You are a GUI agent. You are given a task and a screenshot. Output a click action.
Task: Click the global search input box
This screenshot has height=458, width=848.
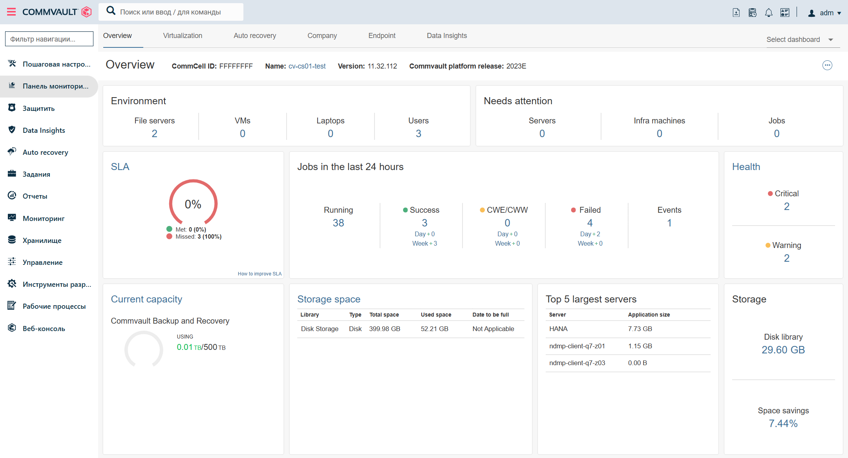(x=177, y=12)
